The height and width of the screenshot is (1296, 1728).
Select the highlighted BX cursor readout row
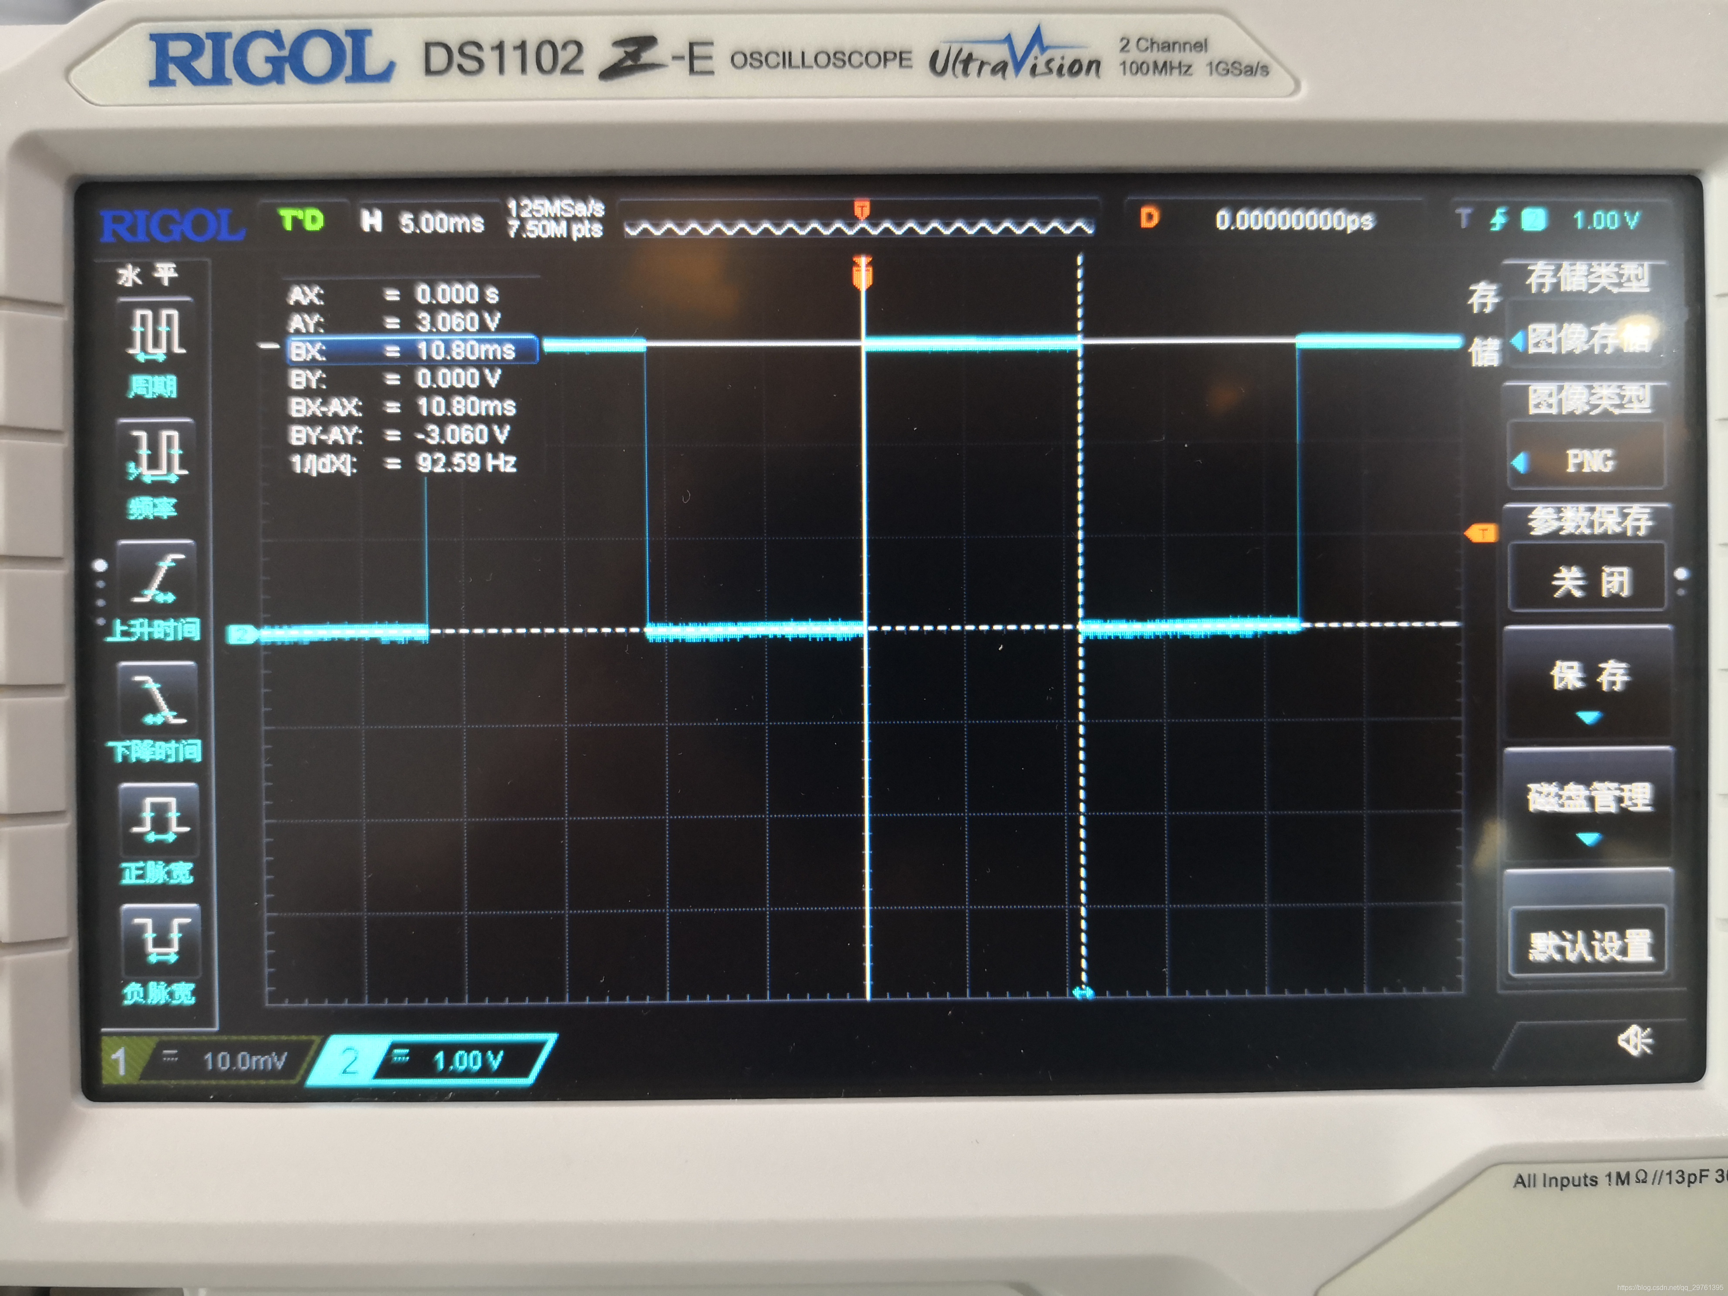pyautogui.click(x=412, y=350)
